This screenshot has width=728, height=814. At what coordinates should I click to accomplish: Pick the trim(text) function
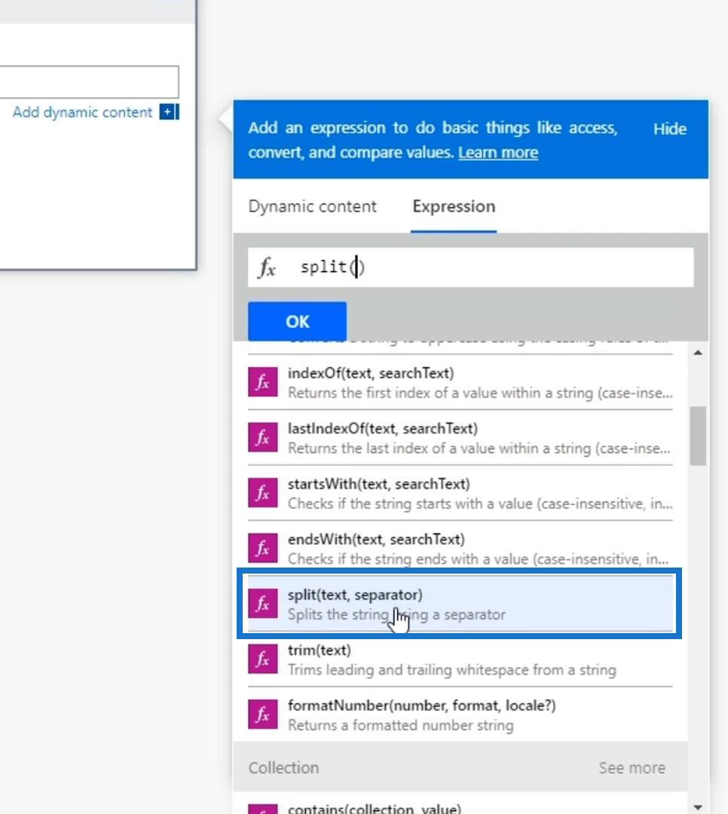click(460, 659)
